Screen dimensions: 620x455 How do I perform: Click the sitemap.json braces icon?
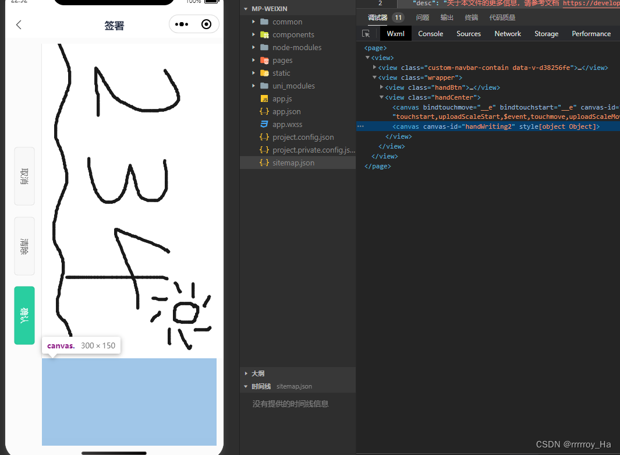pos(264,163)
